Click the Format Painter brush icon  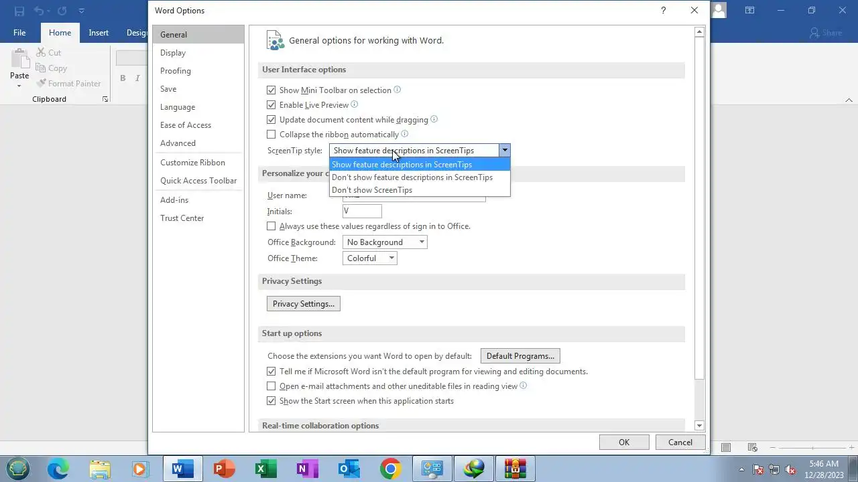[40, 83]
